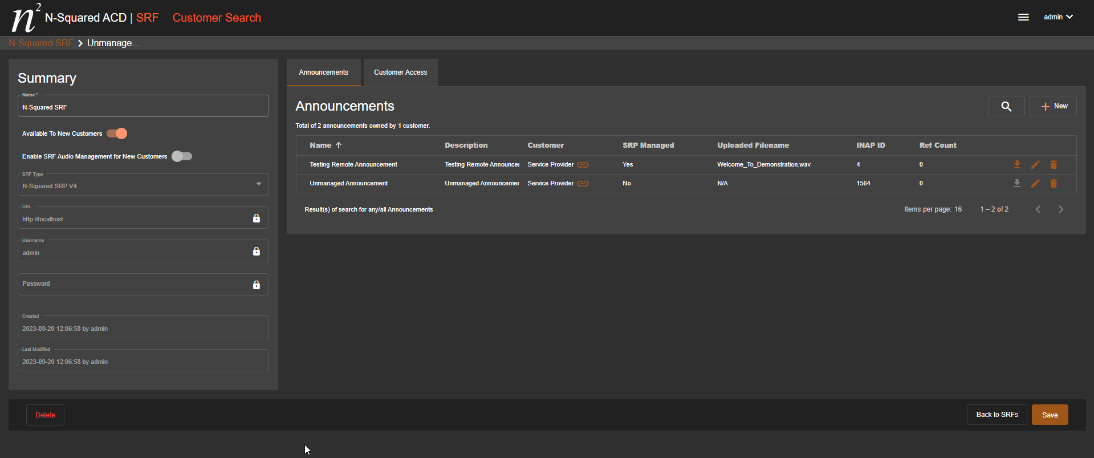The height and width of the screenshot is (458, 1094).
Task: Open the hamburger menu in header
Action: click(x=1023, y=18)
